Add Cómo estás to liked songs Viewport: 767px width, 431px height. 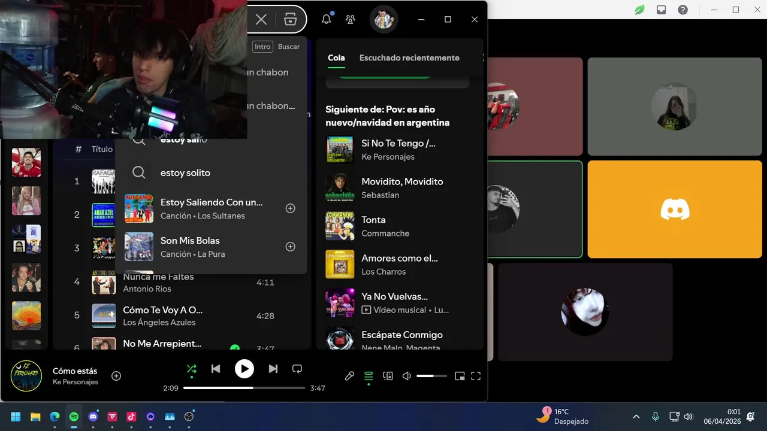(116, 376)
